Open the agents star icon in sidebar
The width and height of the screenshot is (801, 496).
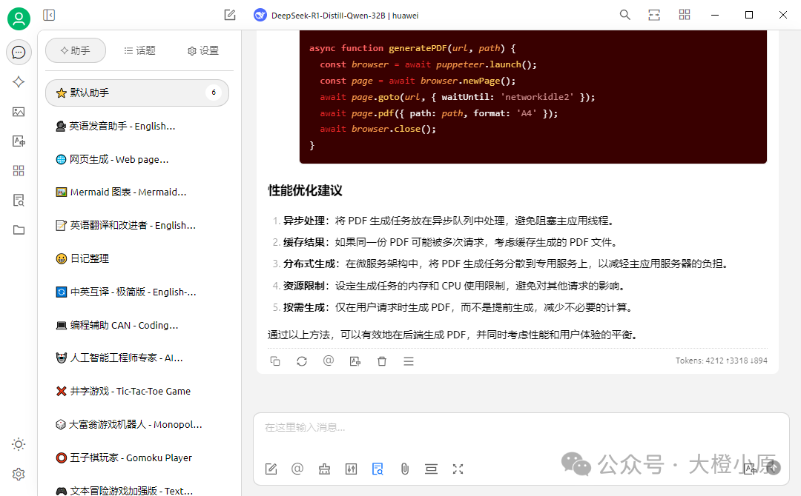(x=19, y=82)
